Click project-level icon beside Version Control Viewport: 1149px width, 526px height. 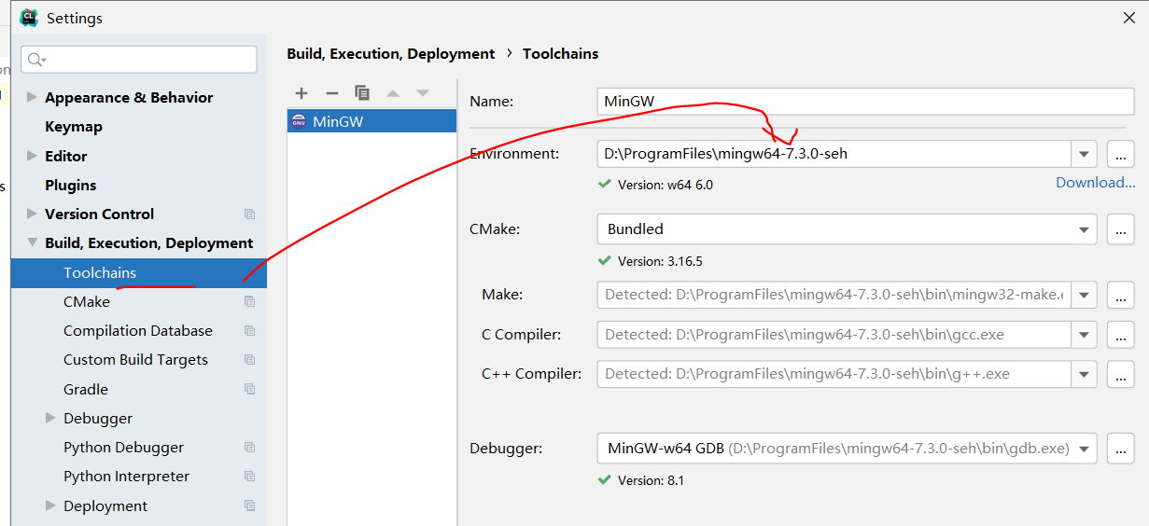coord(249,215)
